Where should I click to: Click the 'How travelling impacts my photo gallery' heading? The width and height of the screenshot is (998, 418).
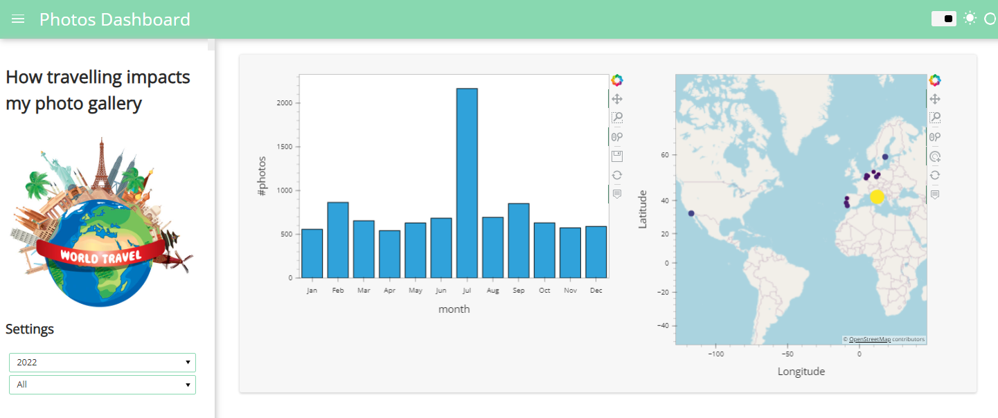click(98, 90)
